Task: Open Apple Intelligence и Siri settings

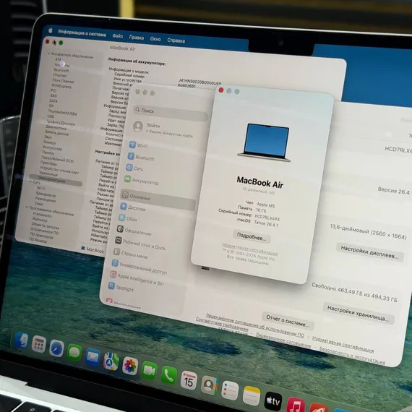Action: 137,278
